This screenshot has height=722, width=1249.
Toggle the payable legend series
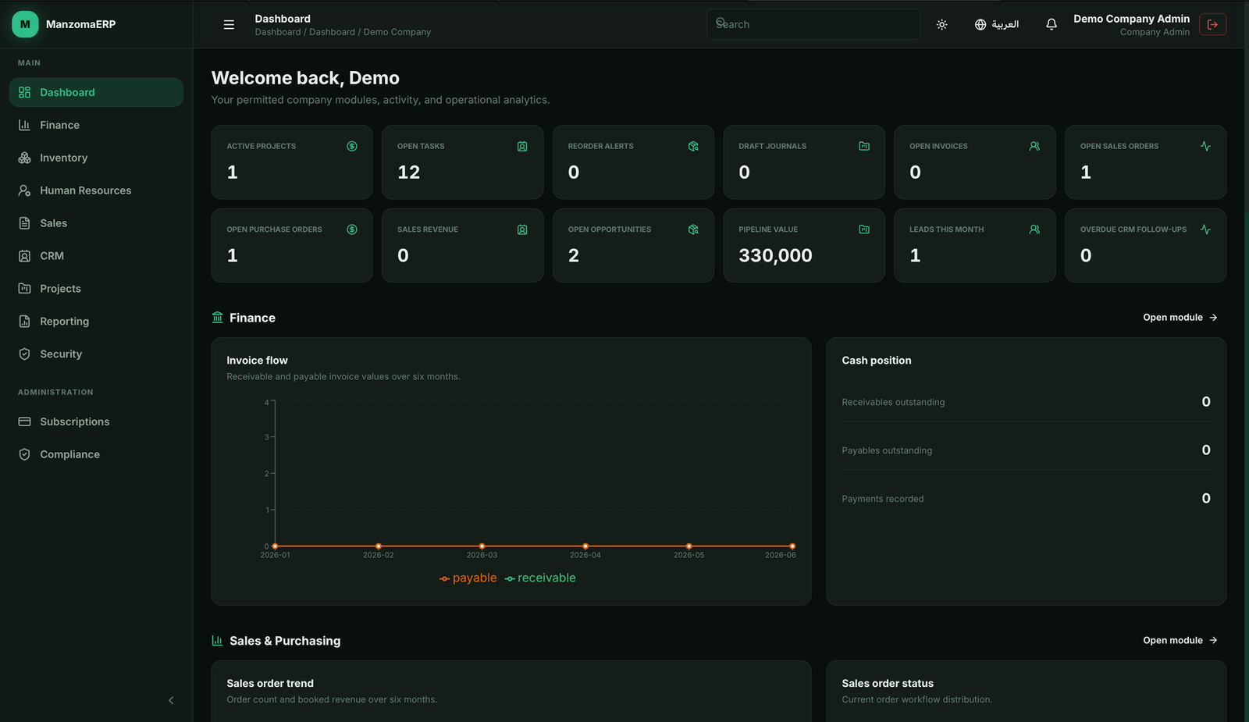468,578
